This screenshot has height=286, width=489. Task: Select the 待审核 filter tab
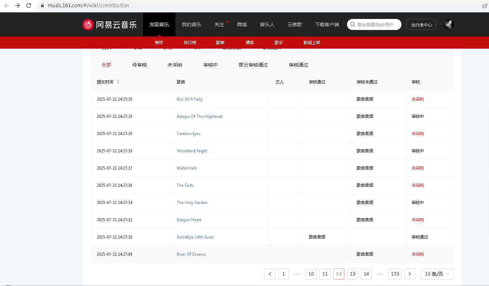tap(140, 65)
